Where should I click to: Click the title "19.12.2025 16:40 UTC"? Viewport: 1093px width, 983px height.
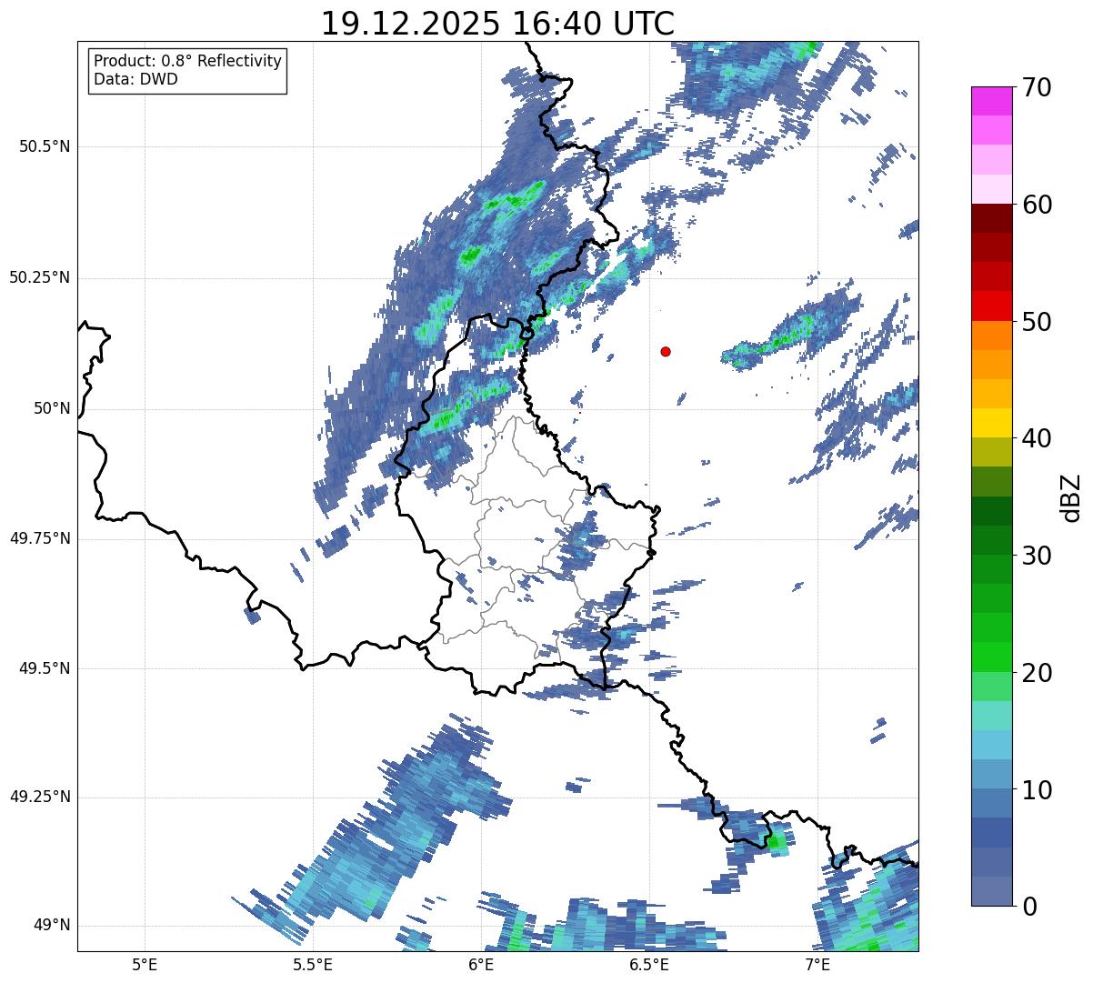point(497,23)
